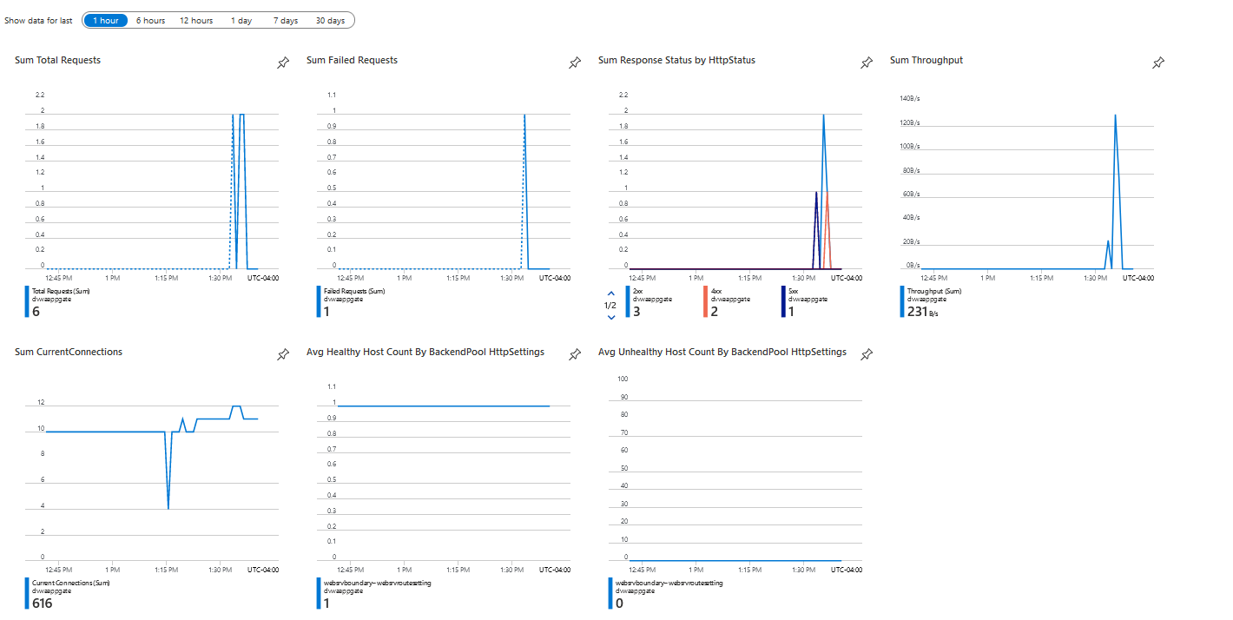Pin the Avg Healthy Host Count chart

coord(574,354)
